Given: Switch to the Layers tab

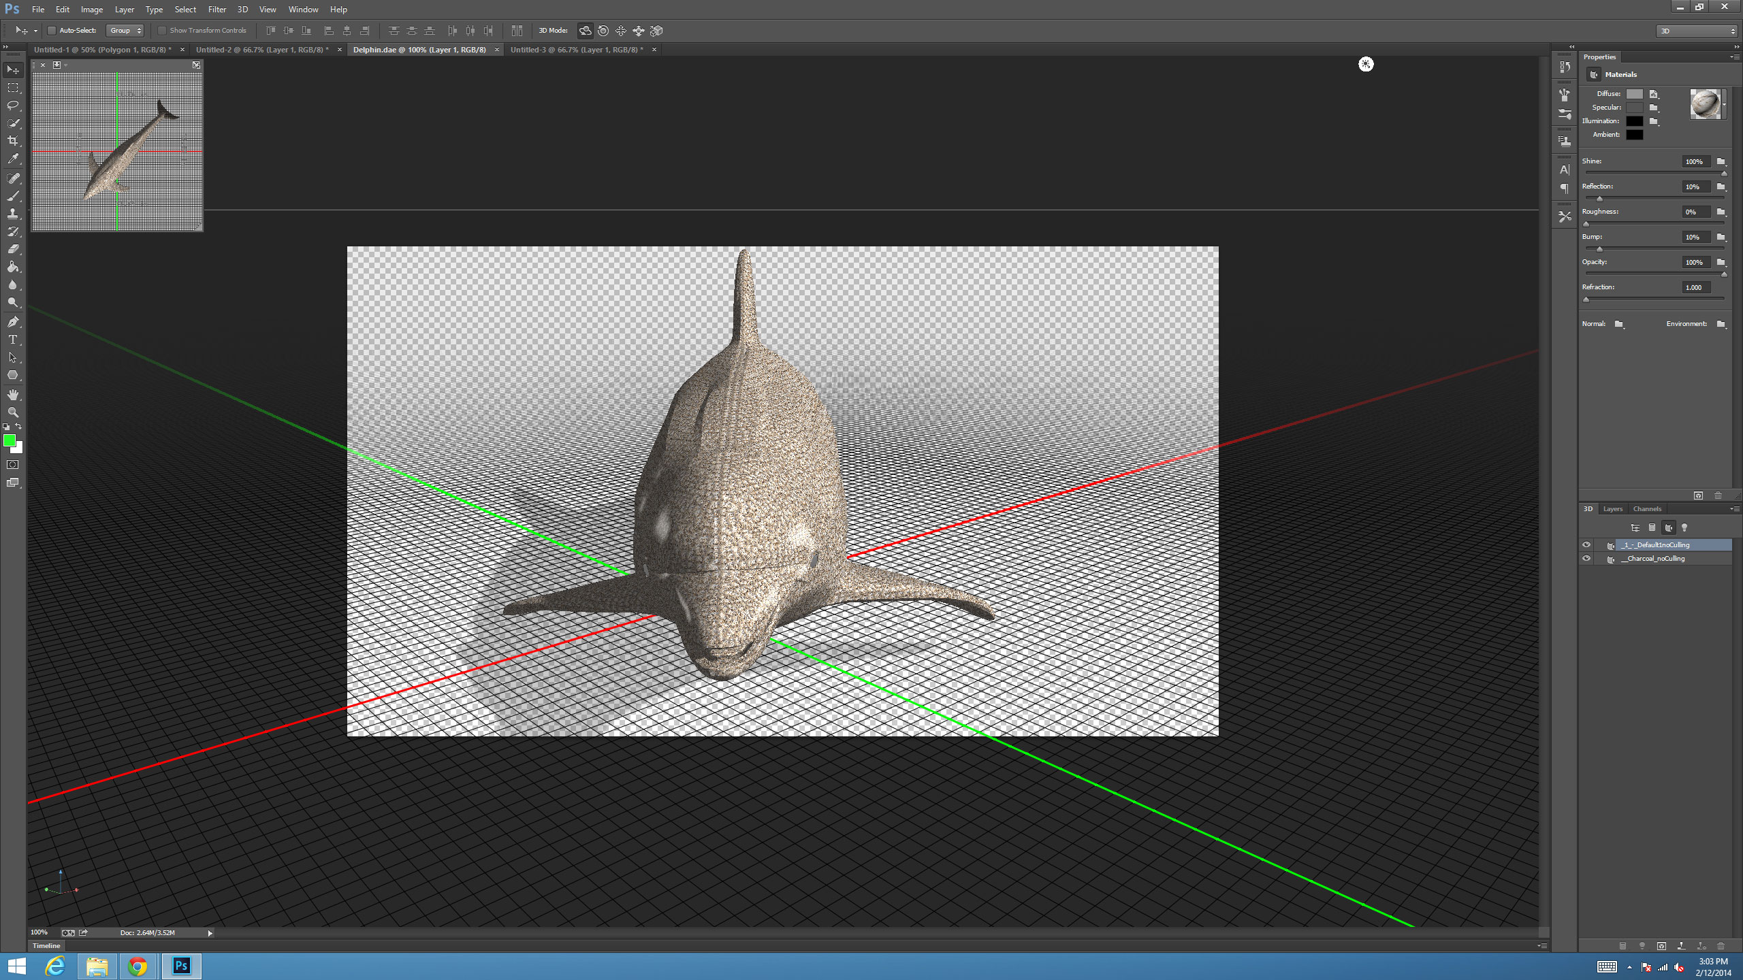Looking at the screenshot, I should coord(1612,507).
